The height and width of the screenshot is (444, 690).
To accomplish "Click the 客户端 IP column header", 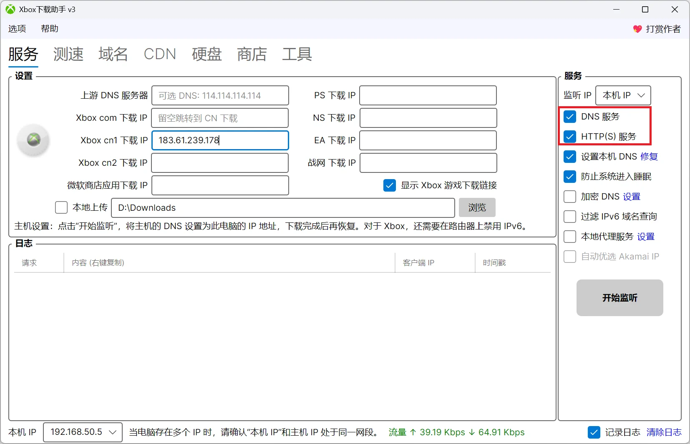I will click(435, 263).
